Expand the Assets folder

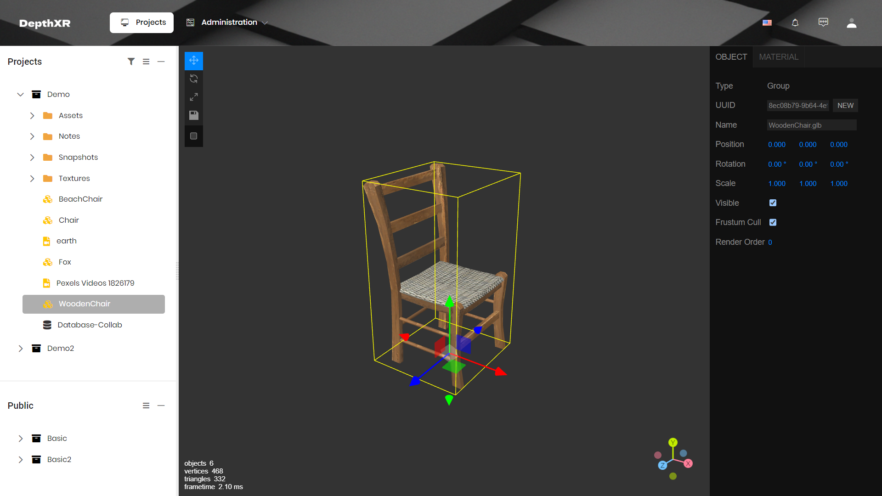click(32, 116)
